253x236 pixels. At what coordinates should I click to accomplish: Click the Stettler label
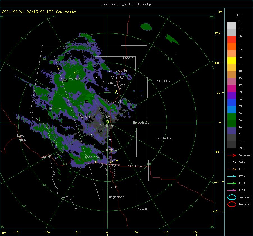pos(164,81)
